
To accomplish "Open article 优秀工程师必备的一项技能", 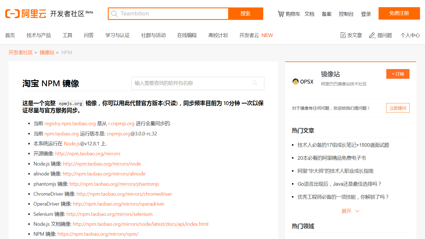I will pyautogui.click(x=343, y=197).
